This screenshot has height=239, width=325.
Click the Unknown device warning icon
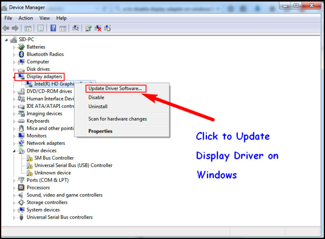(29, 173)
